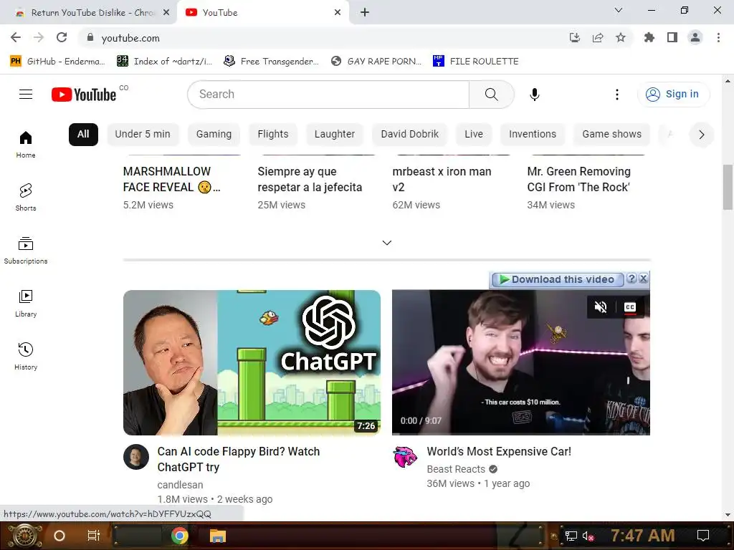734x550 pixels.
Task: Open GitHub - Enderma bookmark
Action: pyautogui.click(x=57, y=62)
